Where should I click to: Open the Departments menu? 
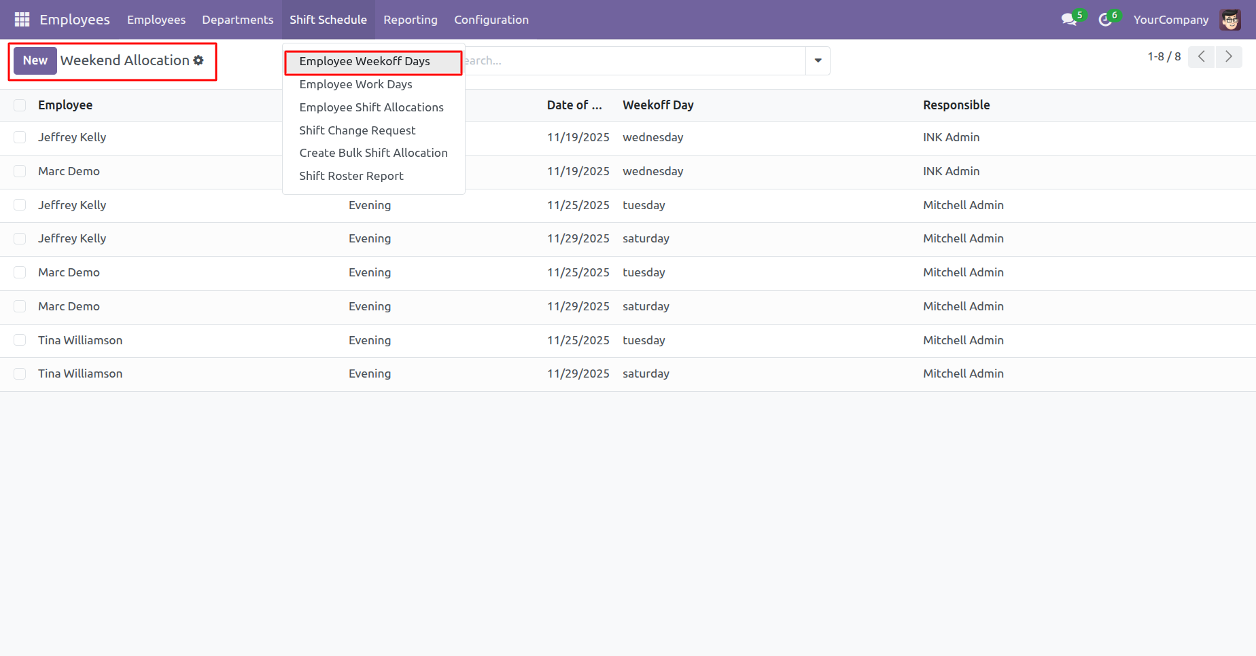(x=237, y=20)
